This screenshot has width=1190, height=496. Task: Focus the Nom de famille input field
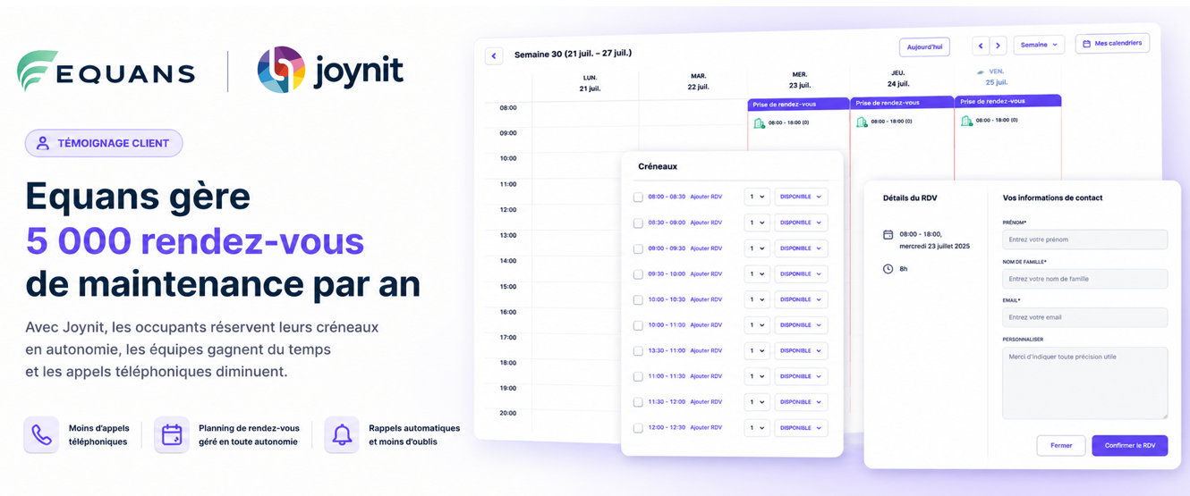[x=1084, y=279]
